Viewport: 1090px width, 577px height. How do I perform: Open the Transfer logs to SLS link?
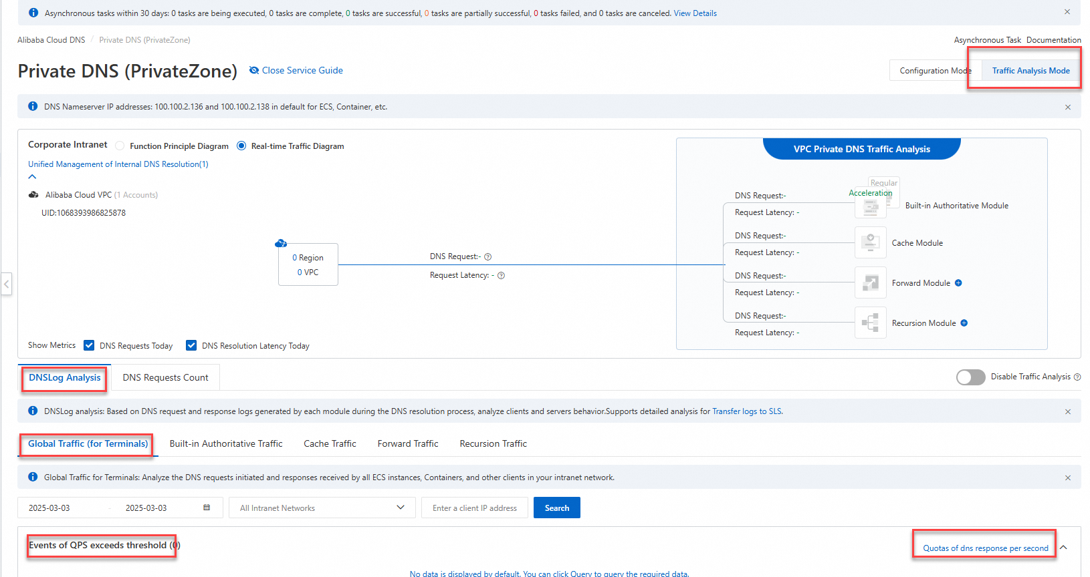(746, 411)
